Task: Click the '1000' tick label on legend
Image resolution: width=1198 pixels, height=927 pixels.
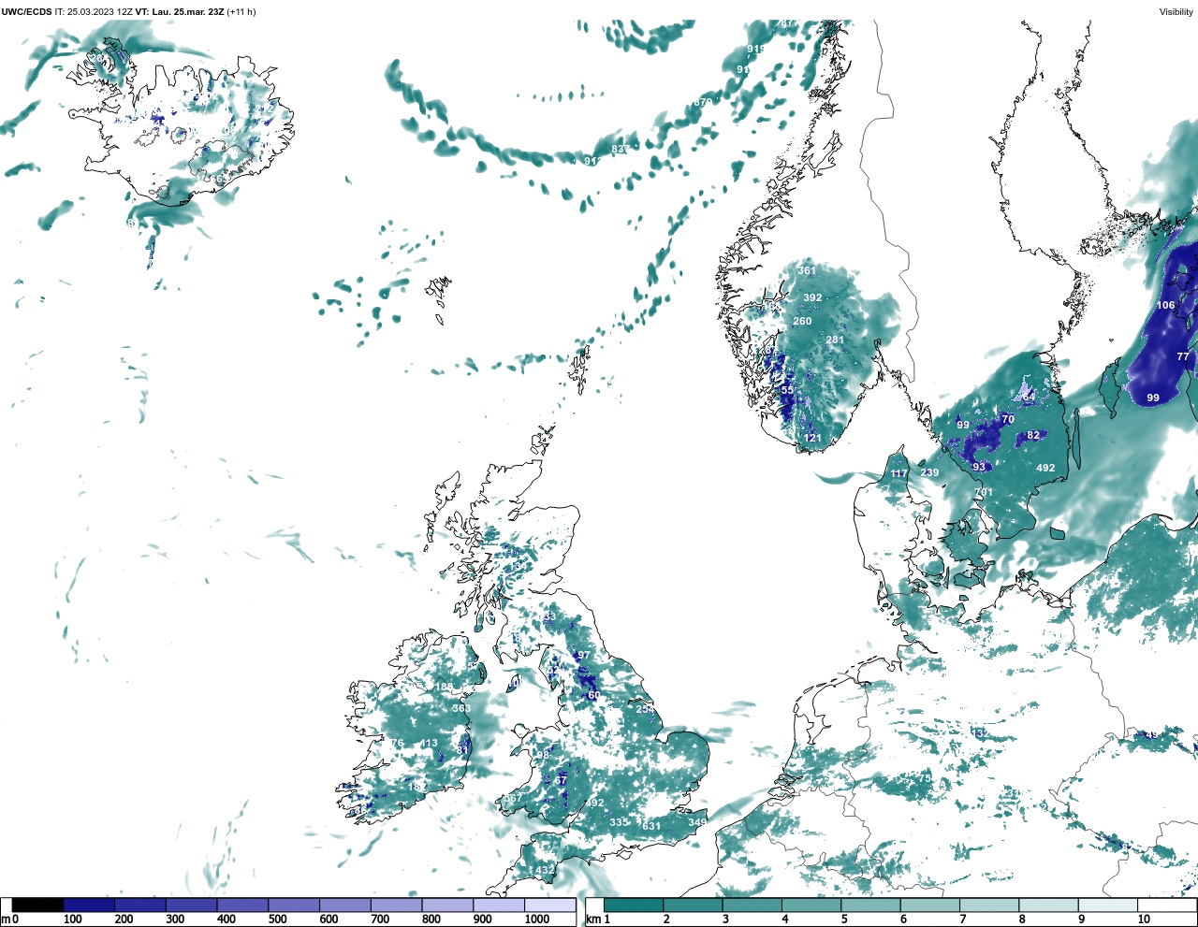Action: 537,920
